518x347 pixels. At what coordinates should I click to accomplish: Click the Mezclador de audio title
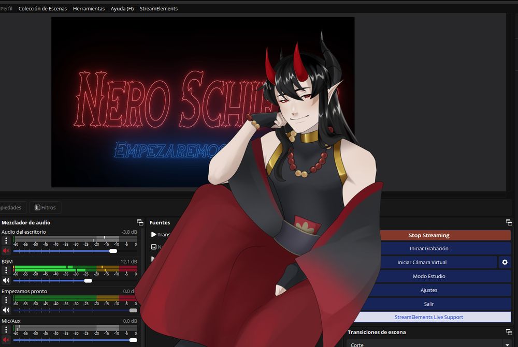coord(26,223)
